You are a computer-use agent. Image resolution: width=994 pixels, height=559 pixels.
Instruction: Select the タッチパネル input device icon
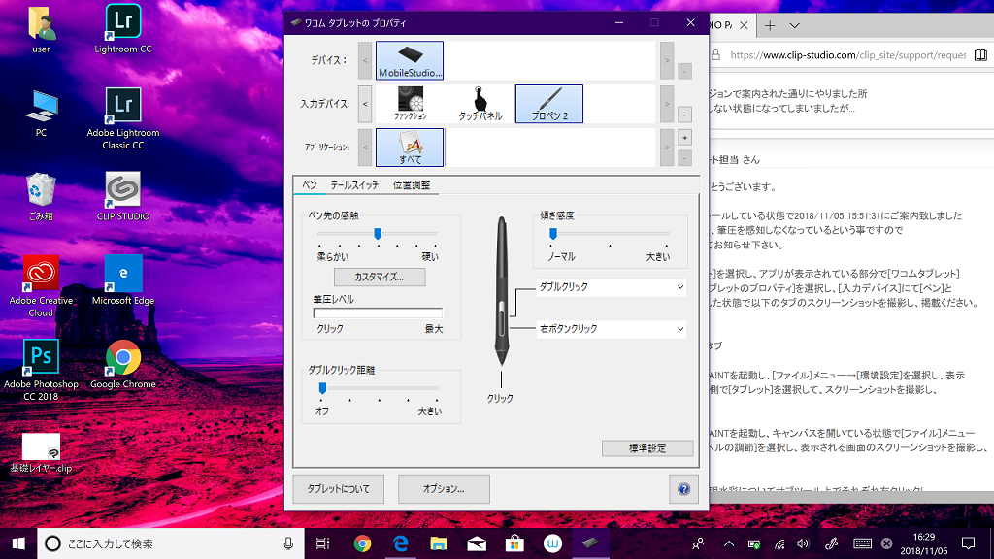coord(480,103)
